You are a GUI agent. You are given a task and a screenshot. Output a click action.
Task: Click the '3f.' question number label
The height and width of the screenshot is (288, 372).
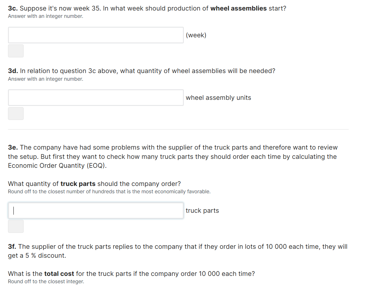[12, 247]
